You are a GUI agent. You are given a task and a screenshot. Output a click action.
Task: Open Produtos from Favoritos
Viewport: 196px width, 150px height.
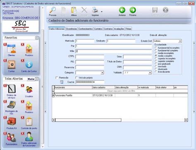[29, 49]
